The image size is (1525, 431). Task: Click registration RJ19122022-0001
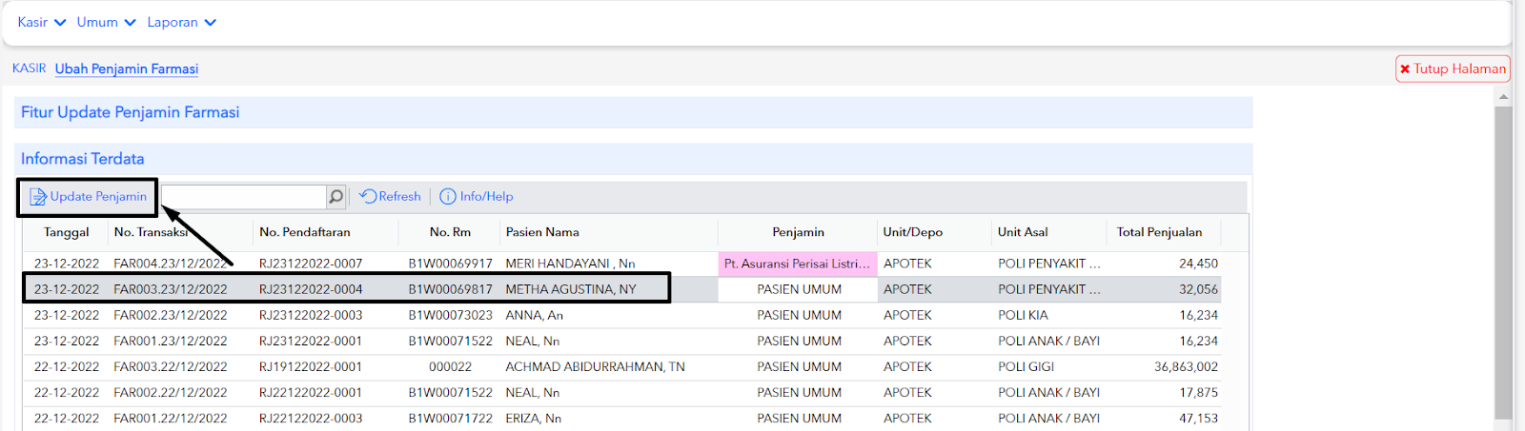[311, 366]
